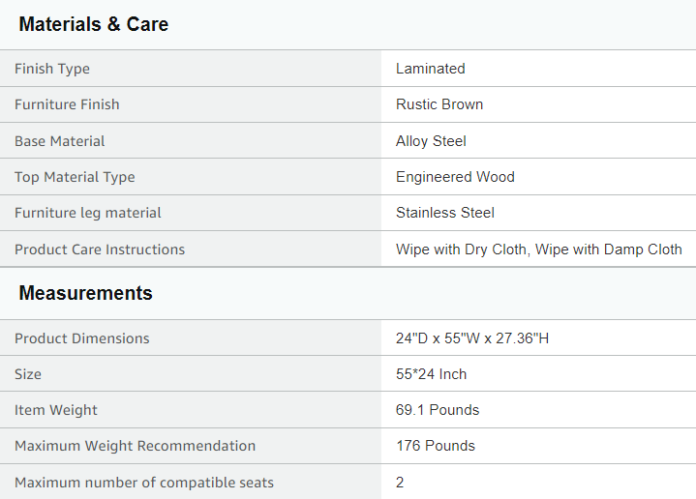Click the Alloy Steel value
The image size is (696, 499).
(x=431, y=141)
